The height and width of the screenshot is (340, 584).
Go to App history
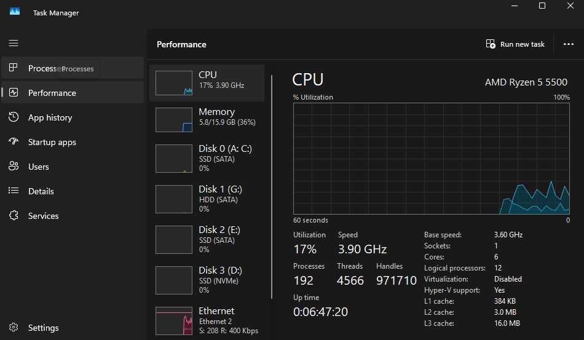point(73,117)
